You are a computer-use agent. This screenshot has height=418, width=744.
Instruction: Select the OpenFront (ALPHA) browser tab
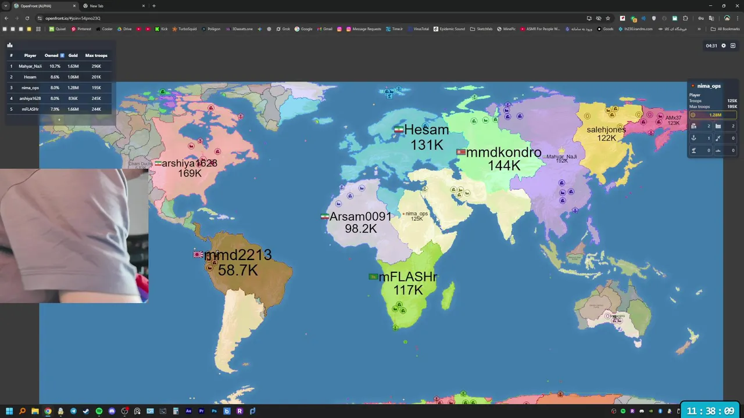click(x=45, y=6)
